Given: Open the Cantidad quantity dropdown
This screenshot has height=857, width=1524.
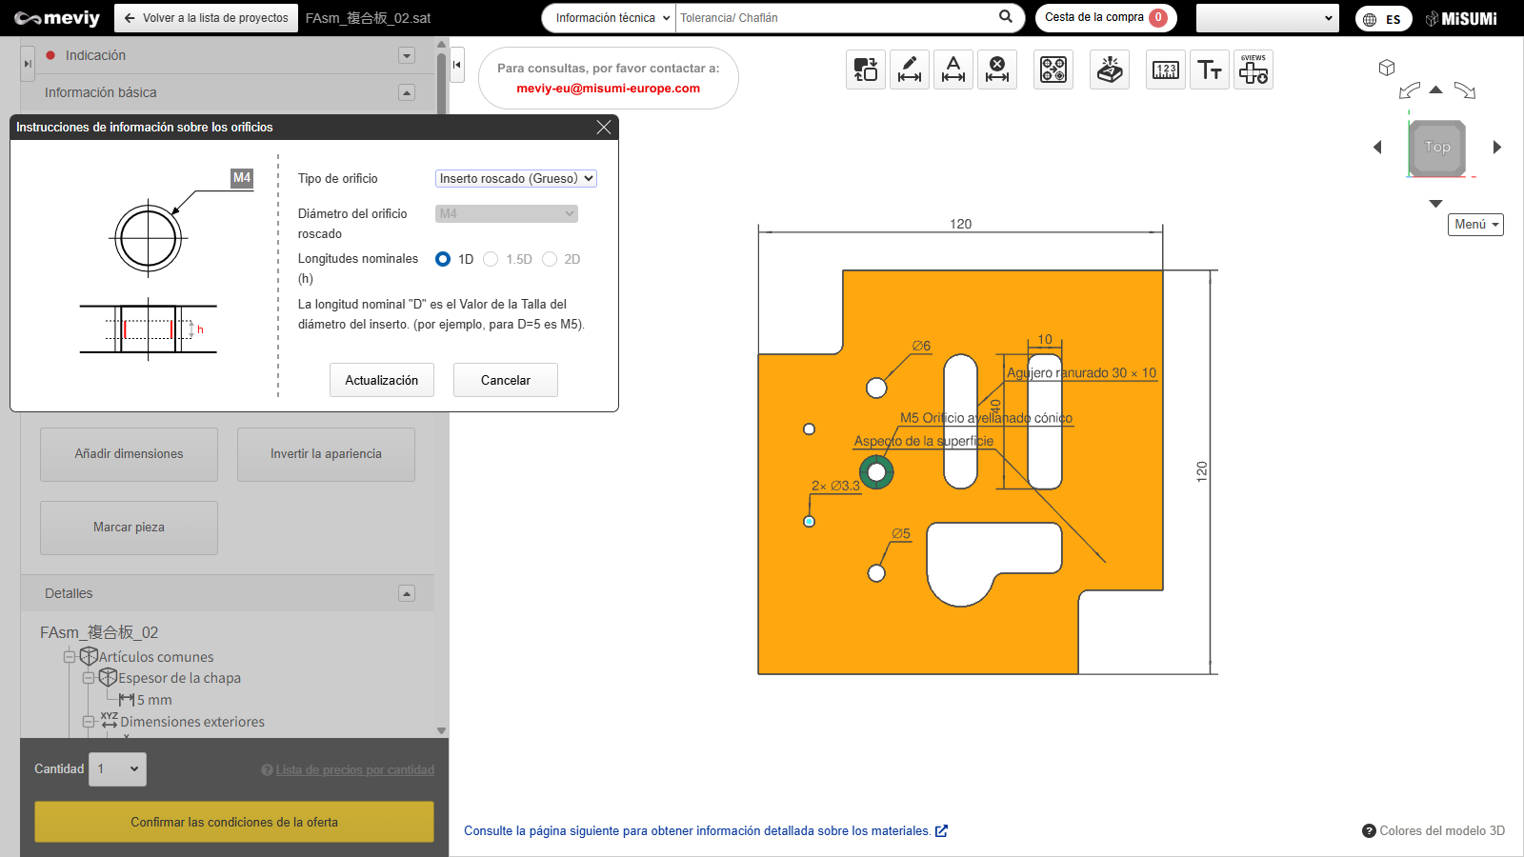Looking at the screenshot, I should (x=118, y=769).
